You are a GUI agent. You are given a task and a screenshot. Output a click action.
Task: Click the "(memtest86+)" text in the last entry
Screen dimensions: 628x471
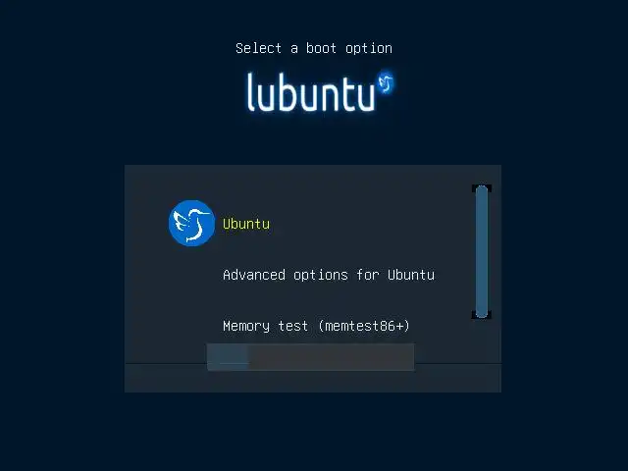click(364, 326)
